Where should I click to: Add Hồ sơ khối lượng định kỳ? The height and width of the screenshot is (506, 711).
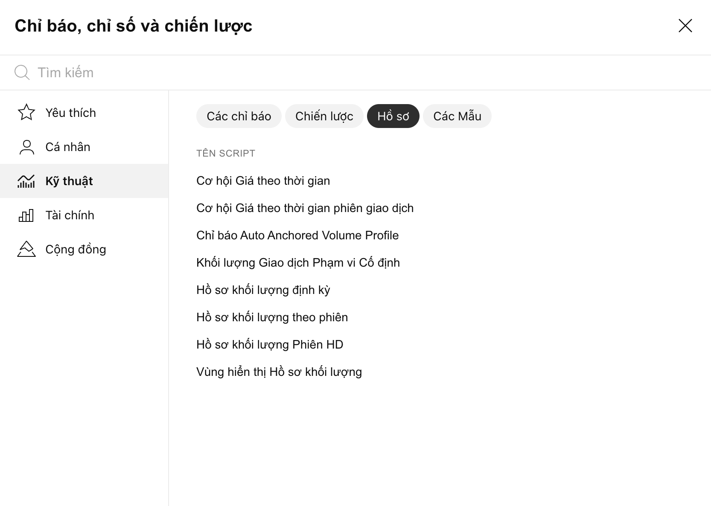tap(263, 290)
